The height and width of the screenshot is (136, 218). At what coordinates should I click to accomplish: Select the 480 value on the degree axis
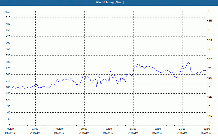8,24
